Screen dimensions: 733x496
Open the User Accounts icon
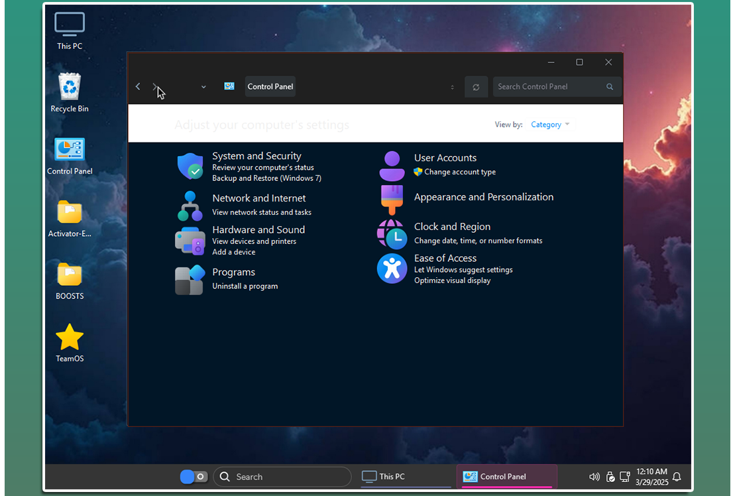[x=392, y=166]
